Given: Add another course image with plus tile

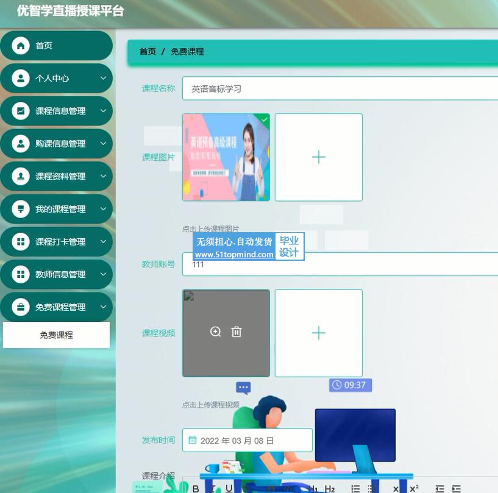Looking at the screenshot, I should click(x=319, y=157).
